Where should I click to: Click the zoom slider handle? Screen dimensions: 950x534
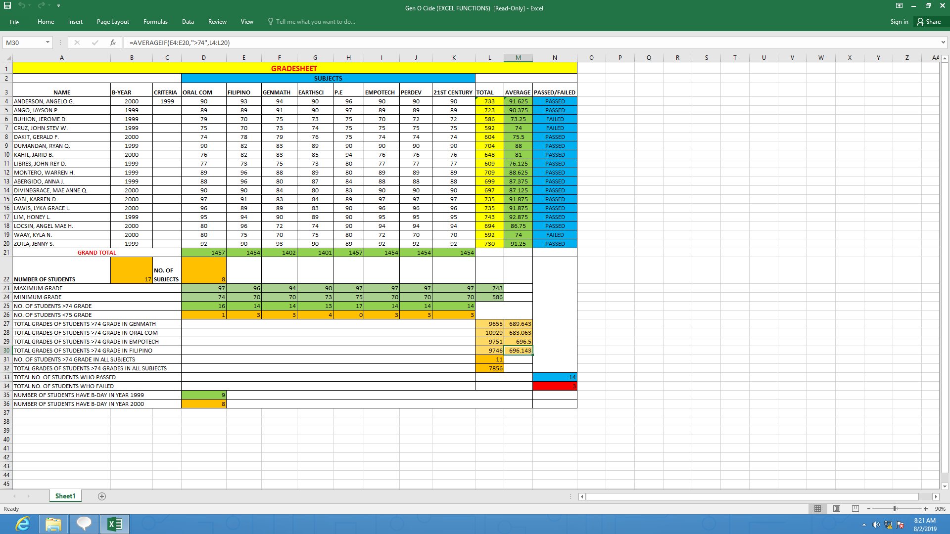coord(895,509)
